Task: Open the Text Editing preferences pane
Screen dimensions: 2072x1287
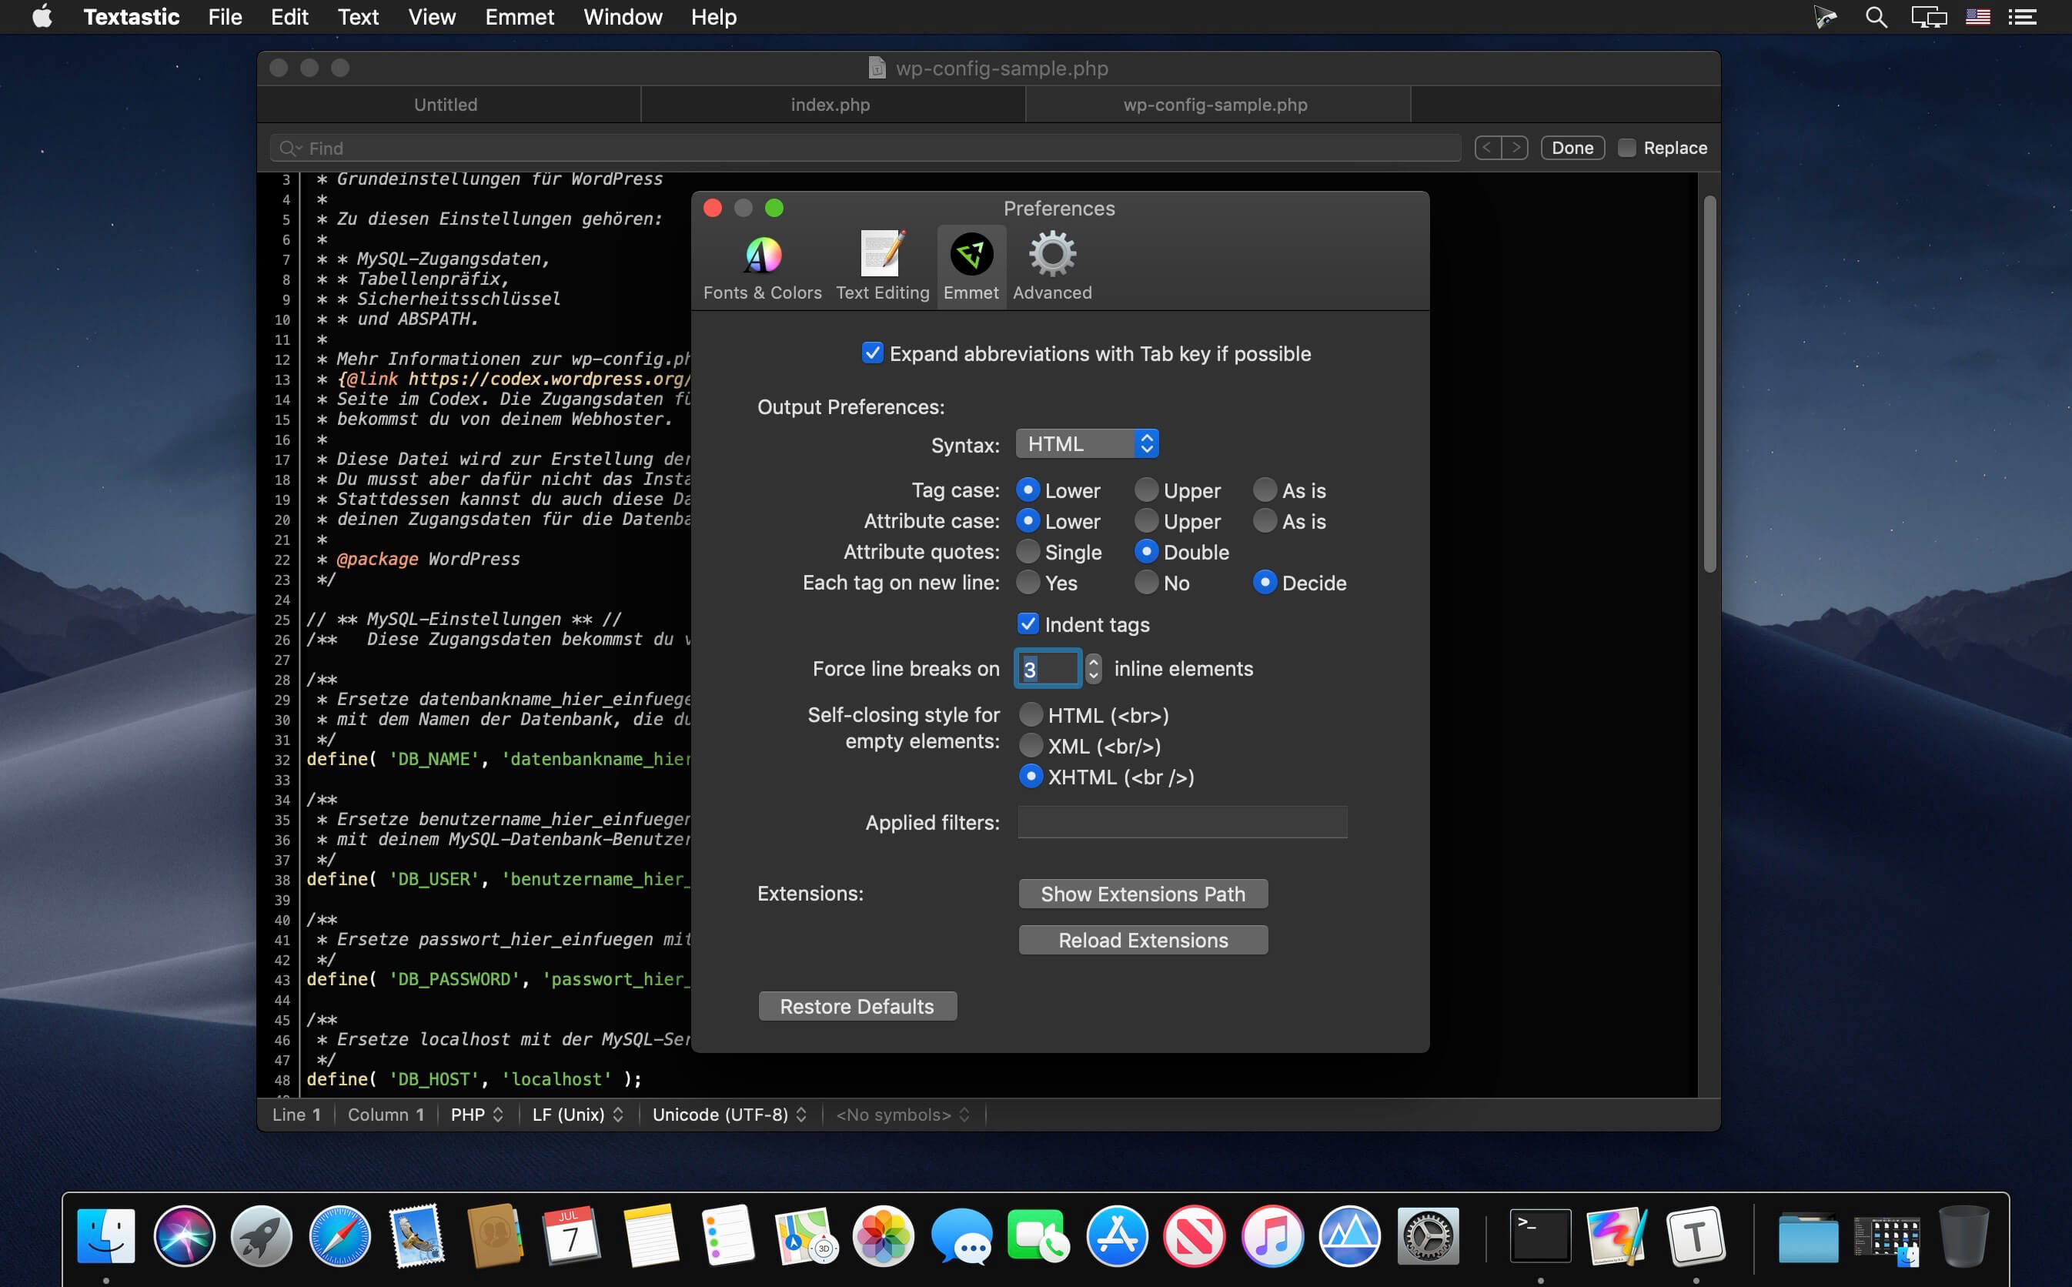Action: tap(882, 267)
